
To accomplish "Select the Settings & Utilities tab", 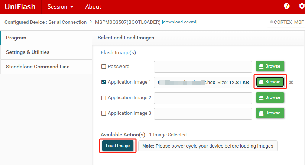I will tap(46, 52).
